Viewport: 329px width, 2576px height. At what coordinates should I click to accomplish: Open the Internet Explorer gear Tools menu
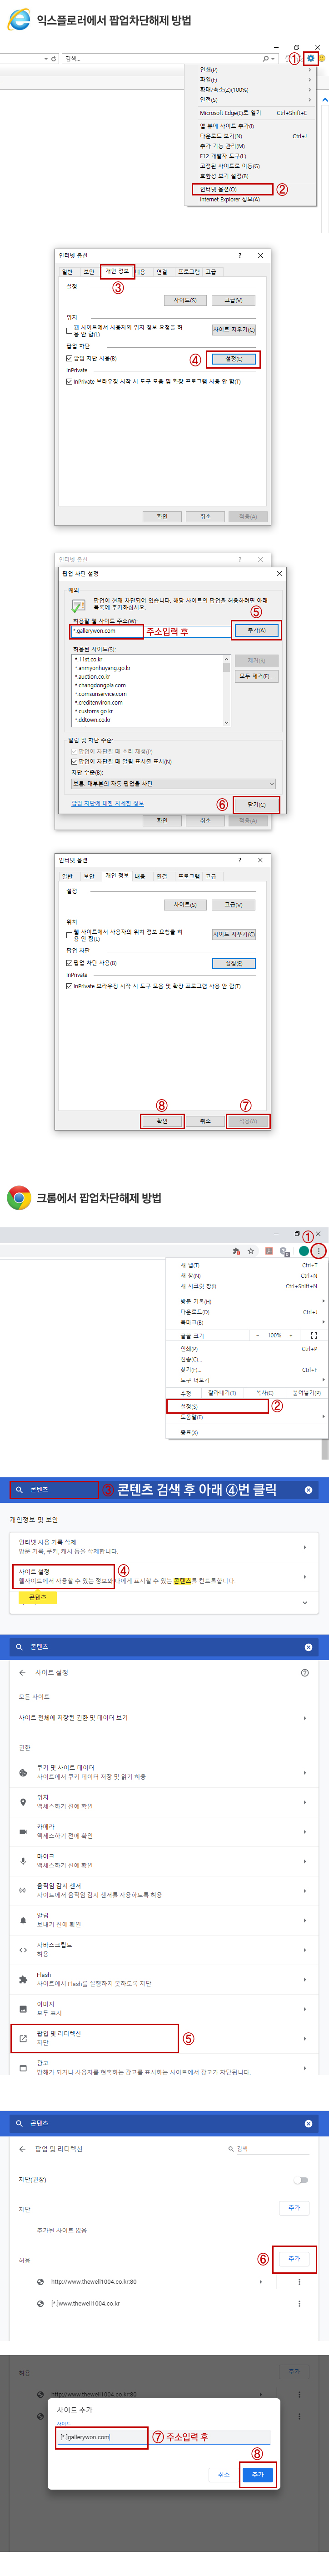click(x=311, y=58)
